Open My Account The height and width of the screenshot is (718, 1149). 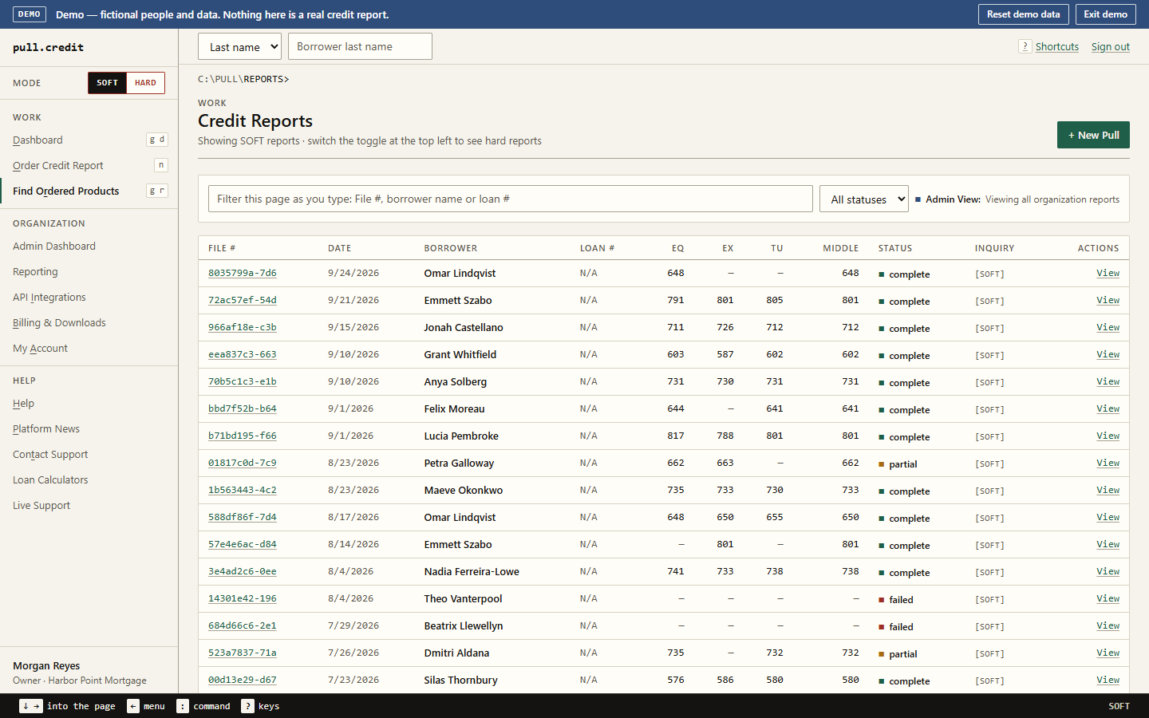click(x=40, y=348)
